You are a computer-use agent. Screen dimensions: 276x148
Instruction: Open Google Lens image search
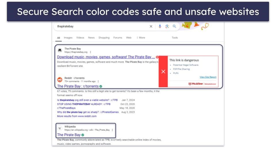(x=167, y=26)
